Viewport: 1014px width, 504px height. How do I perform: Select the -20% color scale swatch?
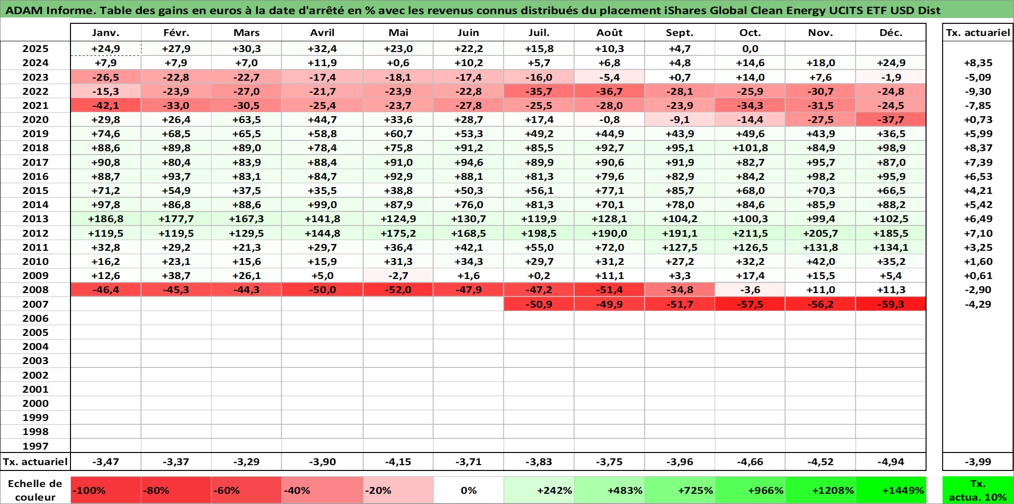click(398, 490)
